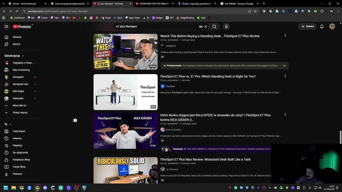Screen dimensions: 342x192
Task: Click the FlexiSpot channel avatar
Action: (162, 86)
